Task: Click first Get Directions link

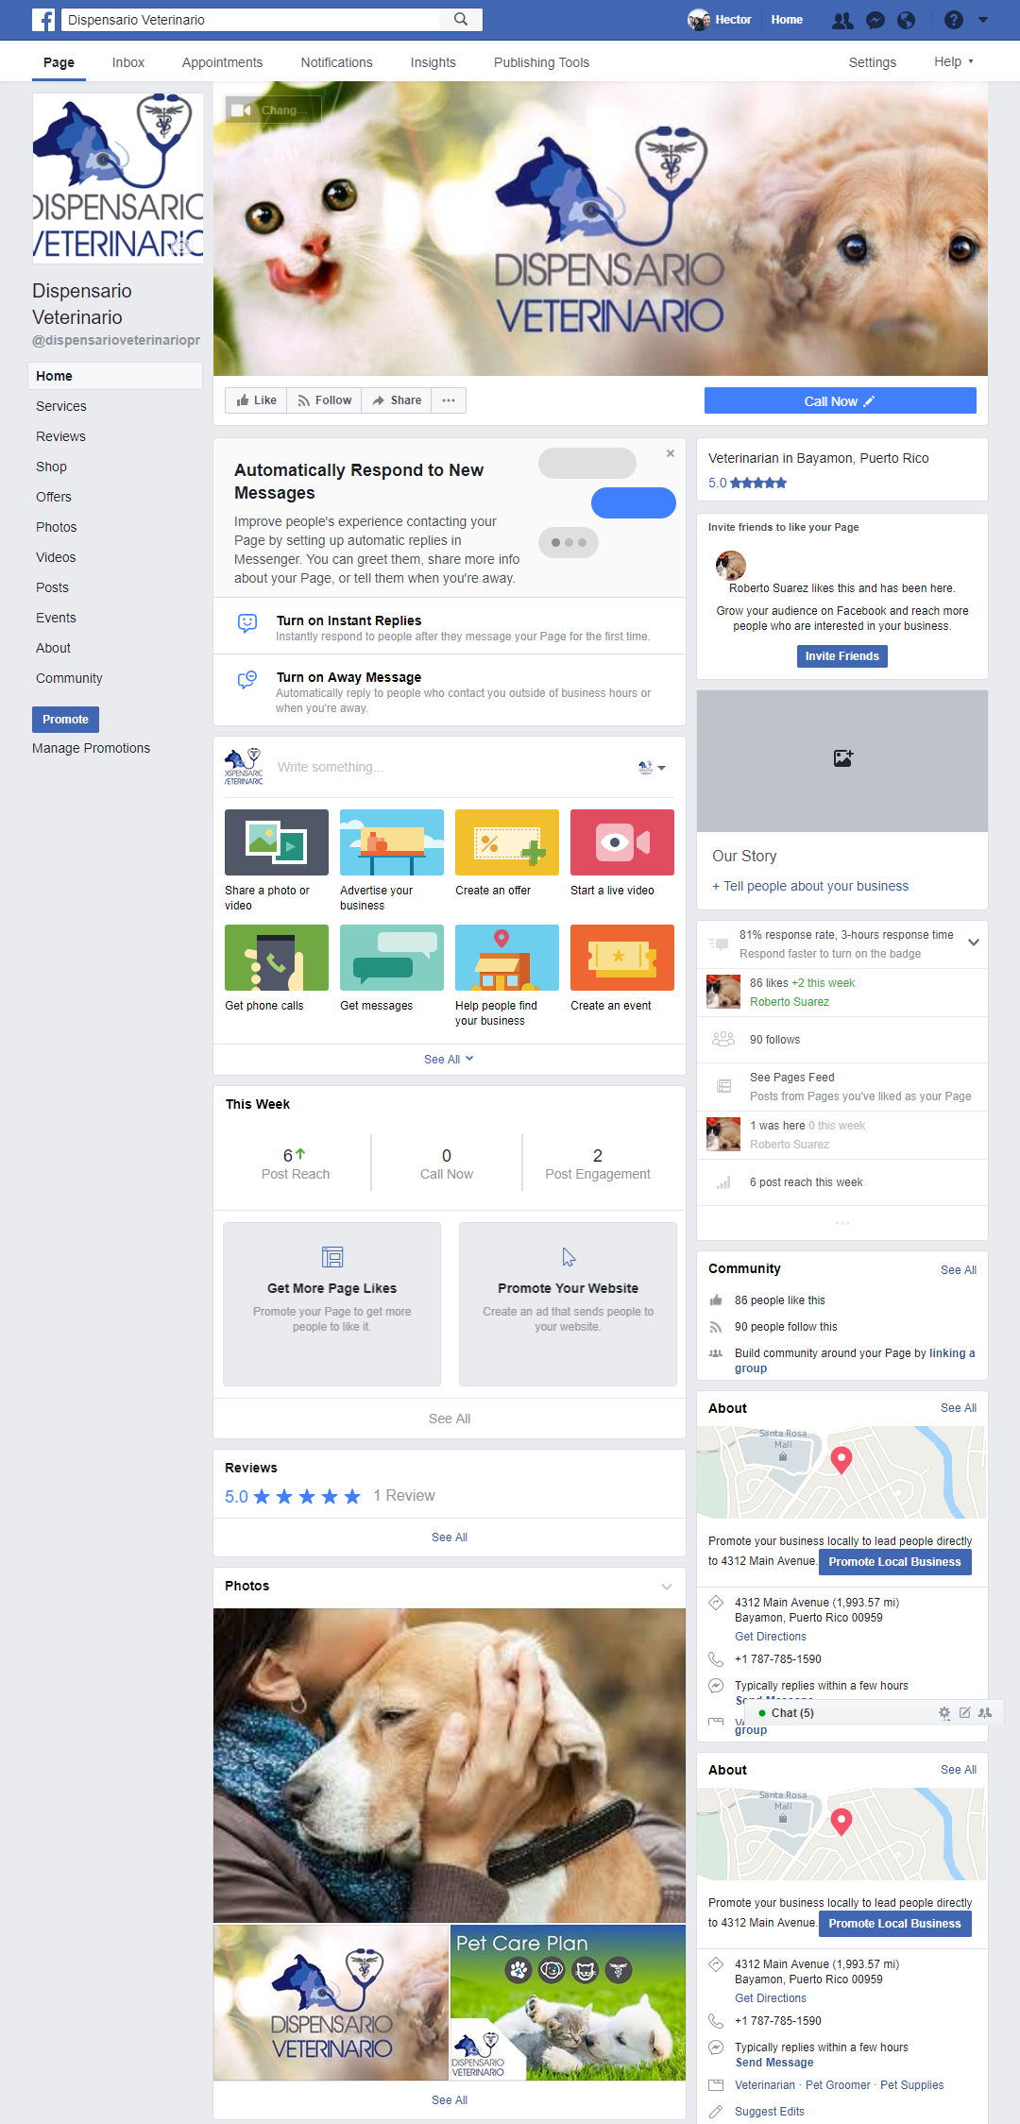Action: [771, 1637]
